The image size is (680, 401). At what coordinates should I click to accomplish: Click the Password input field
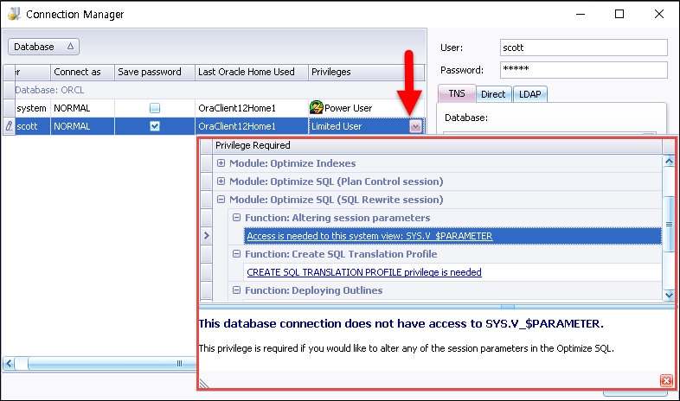pos(583,70)
